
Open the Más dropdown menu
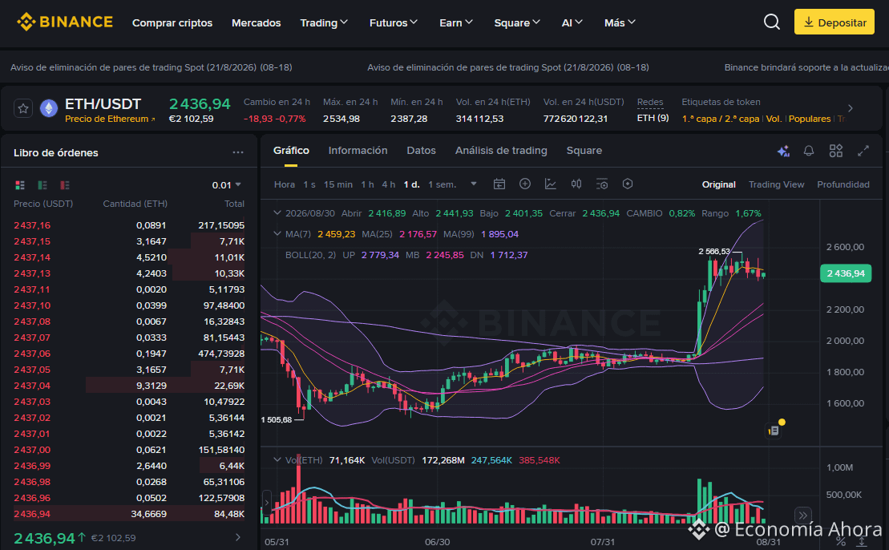coord(620,22)
